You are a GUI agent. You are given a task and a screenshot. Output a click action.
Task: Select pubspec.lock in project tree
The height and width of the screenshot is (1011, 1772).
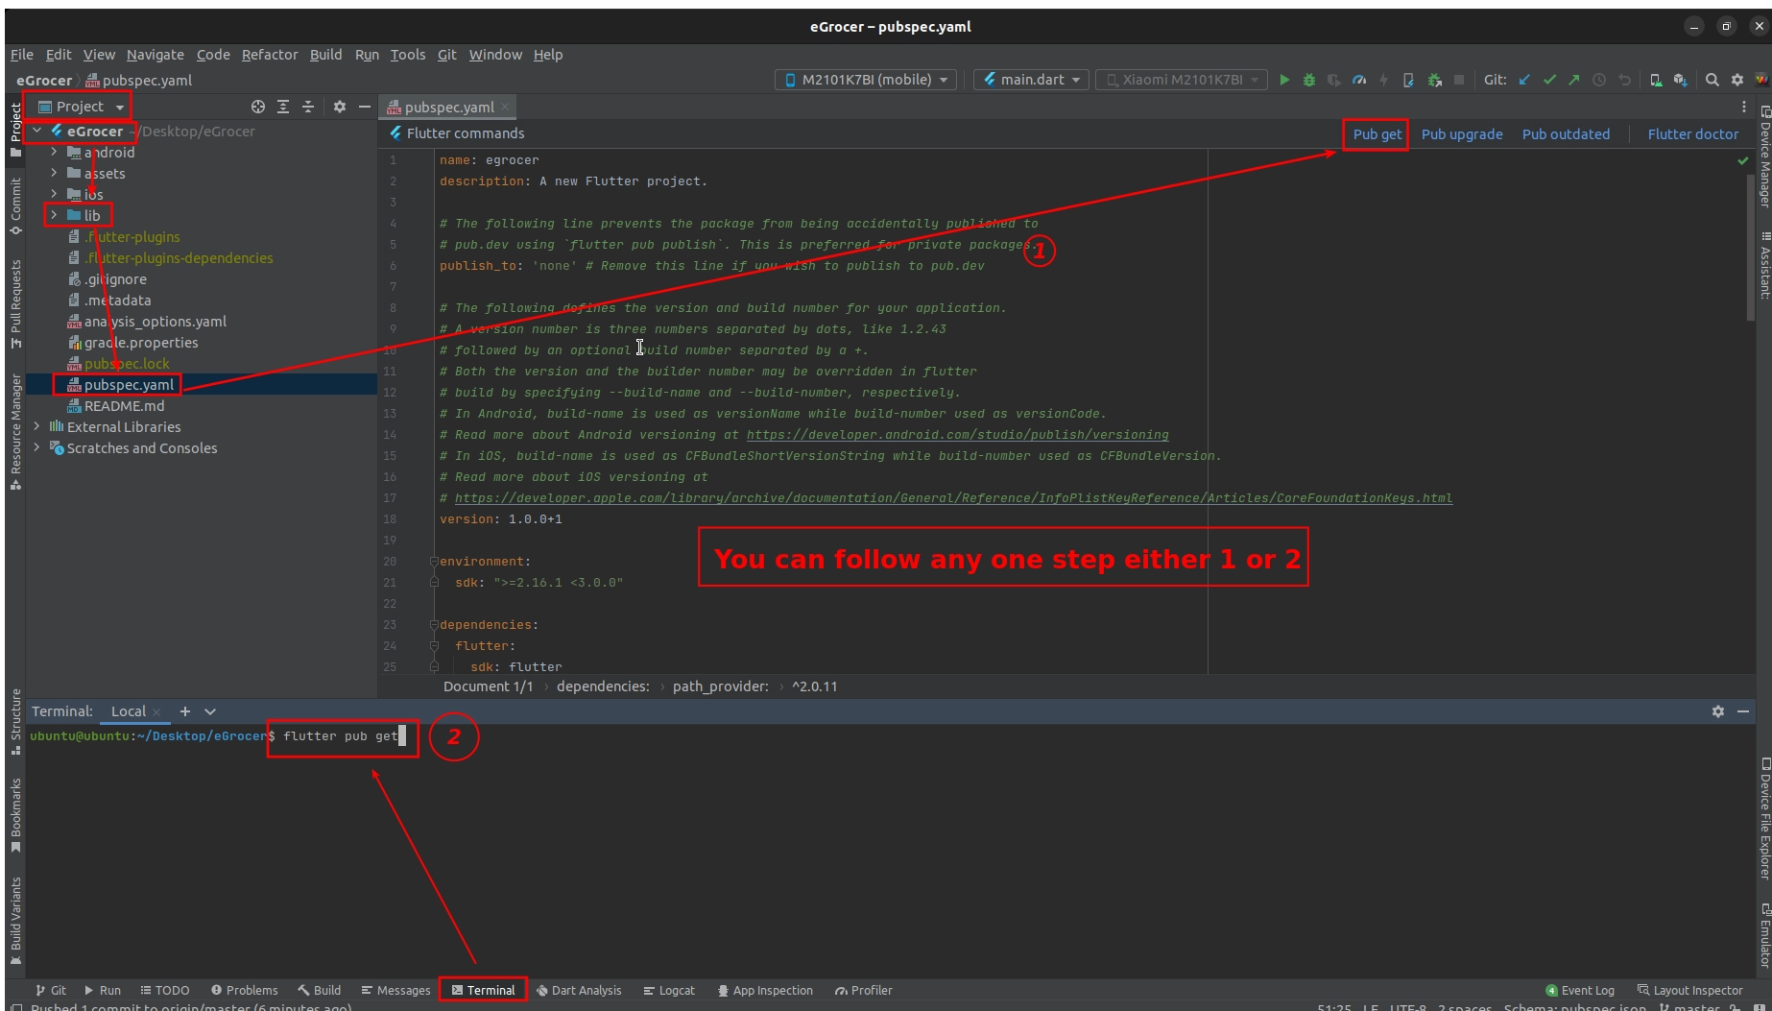coord(127,363)
